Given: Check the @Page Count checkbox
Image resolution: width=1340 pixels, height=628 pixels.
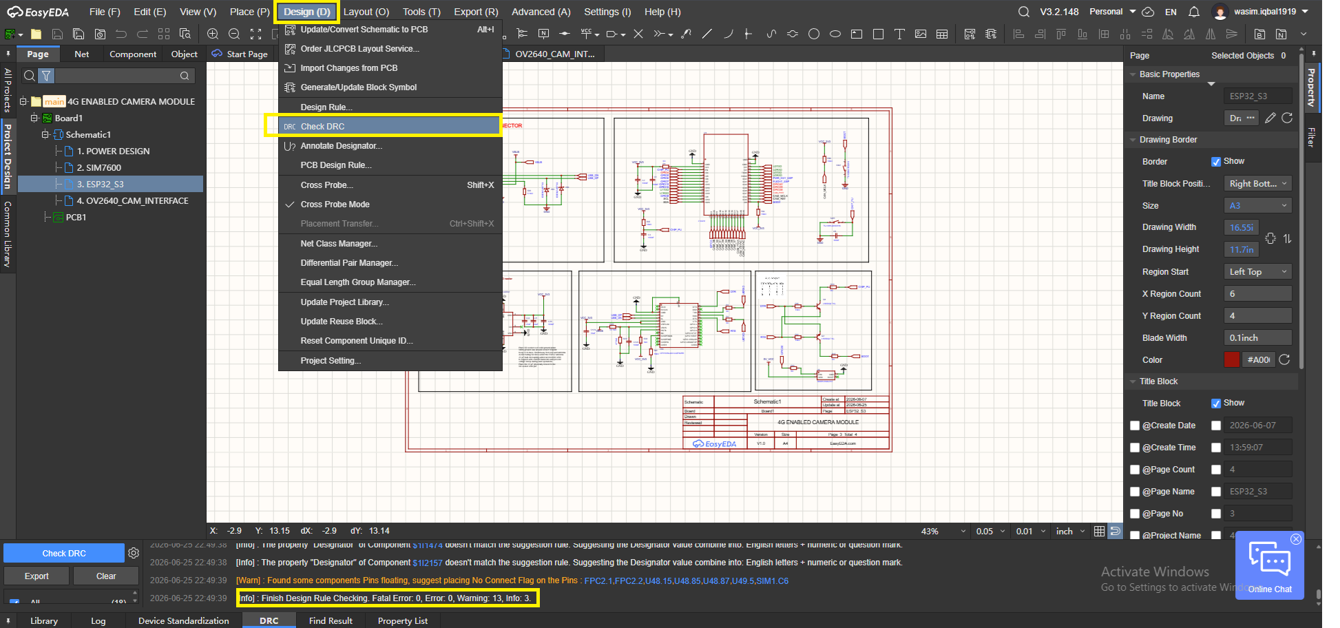Looking at the screenshot, I should point(1135,470).
